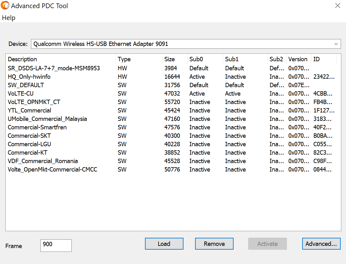Click the Remove button
The width and height of the screenshot is (346, 264).
(214, 244)
